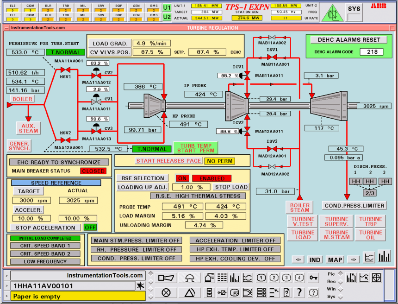Click the MAIN BREAKER STATUS CLOSED indicator

(x=93, y=171)
